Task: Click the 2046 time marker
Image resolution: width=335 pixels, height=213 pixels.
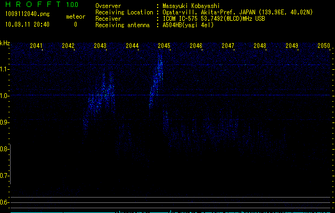Action: click(196, 45)
